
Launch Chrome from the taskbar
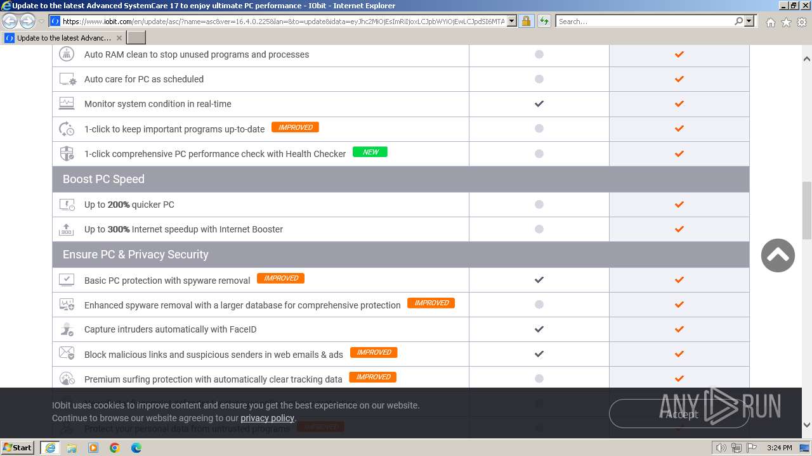click(115, 448)
